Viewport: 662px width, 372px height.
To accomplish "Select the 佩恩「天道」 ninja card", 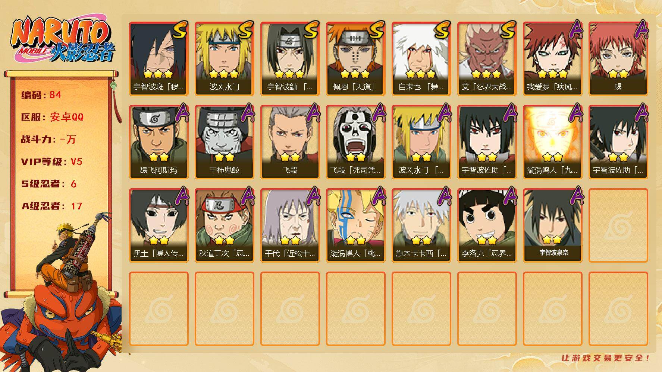I will pyautogui.click(x=355, y=59).
